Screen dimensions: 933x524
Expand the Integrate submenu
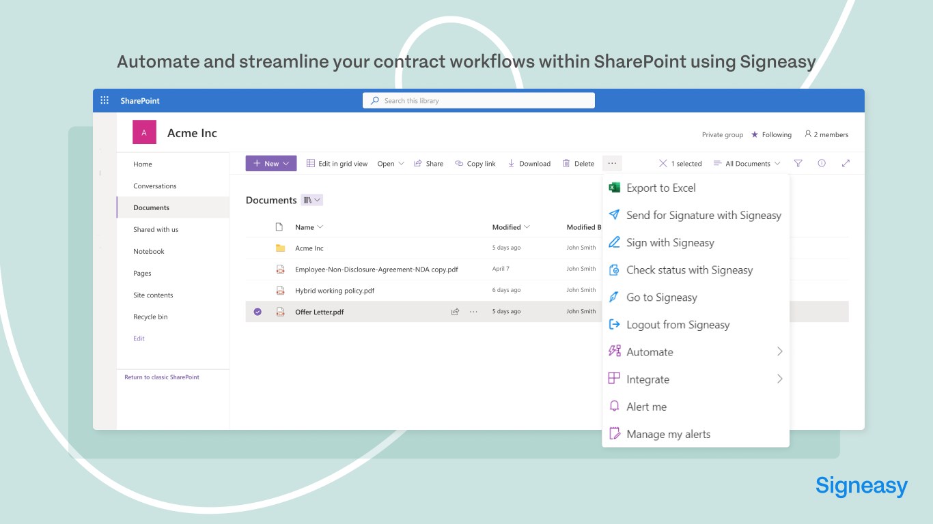779,379
